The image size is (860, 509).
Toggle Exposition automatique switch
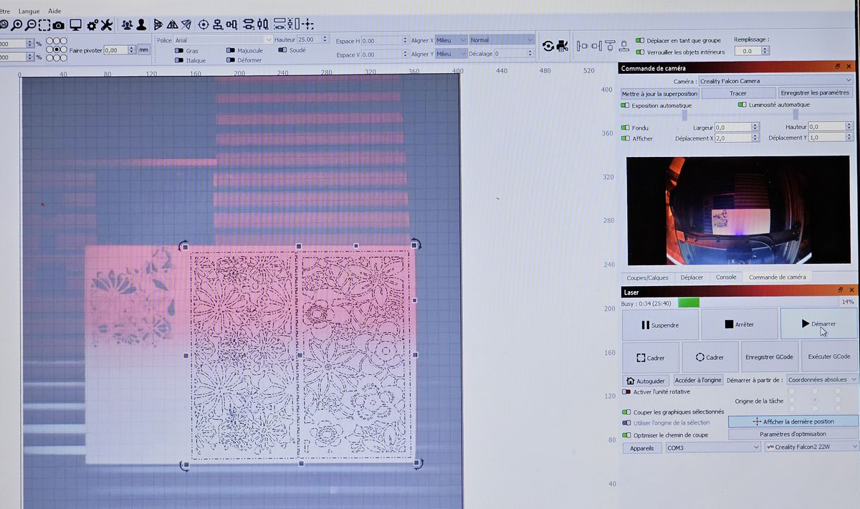pyautogui.click(x=626, y=105)
